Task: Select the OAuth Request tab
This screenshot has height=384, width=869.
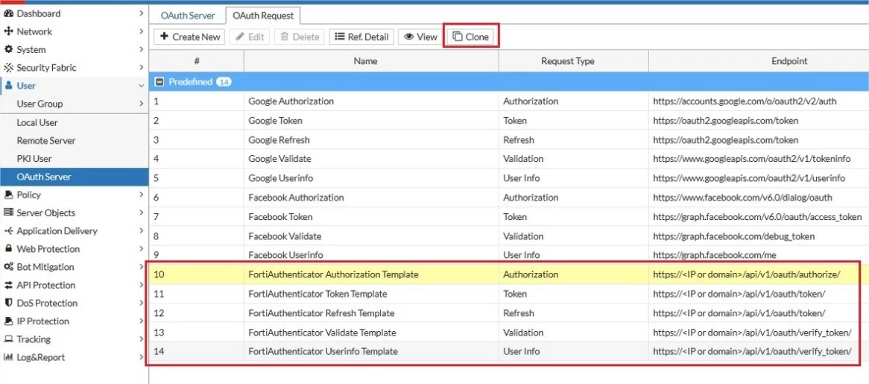Action: [263, 16]
